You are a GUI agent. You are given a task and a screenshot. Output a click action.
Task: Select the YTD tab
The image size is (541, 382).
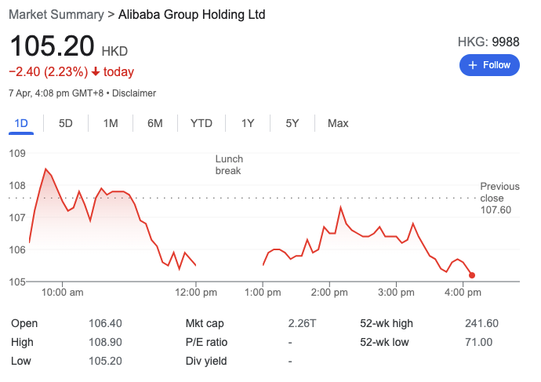[202, 123]
